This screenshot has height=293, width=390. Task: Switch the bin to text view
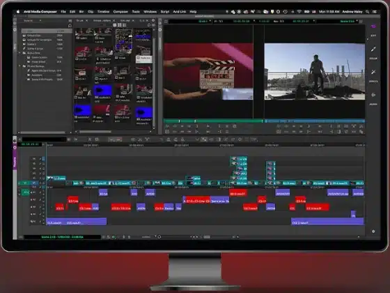[115, 25]
